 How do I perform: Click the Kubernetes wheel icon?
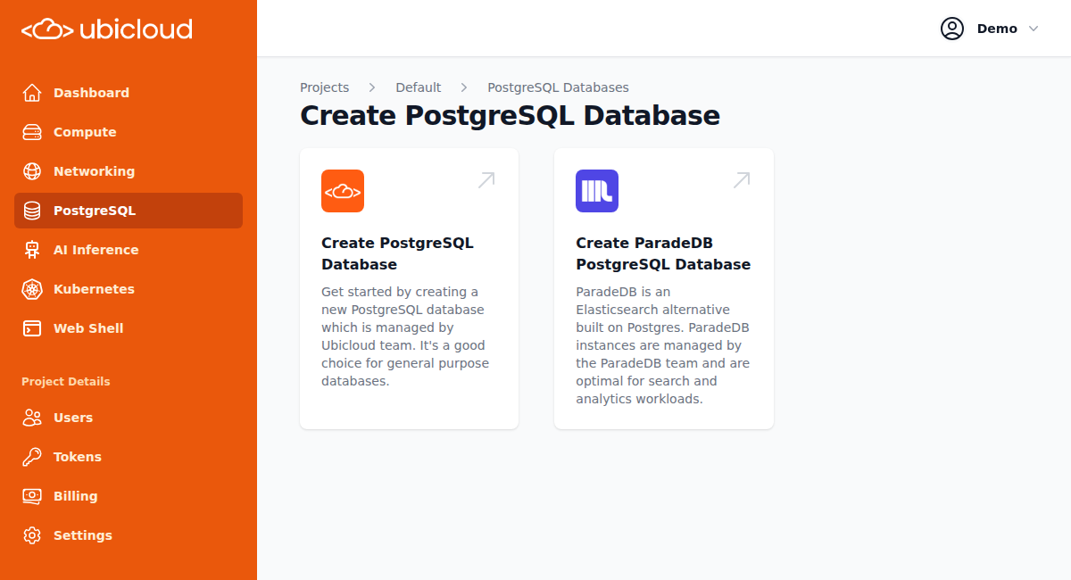(x=32, y=289)
